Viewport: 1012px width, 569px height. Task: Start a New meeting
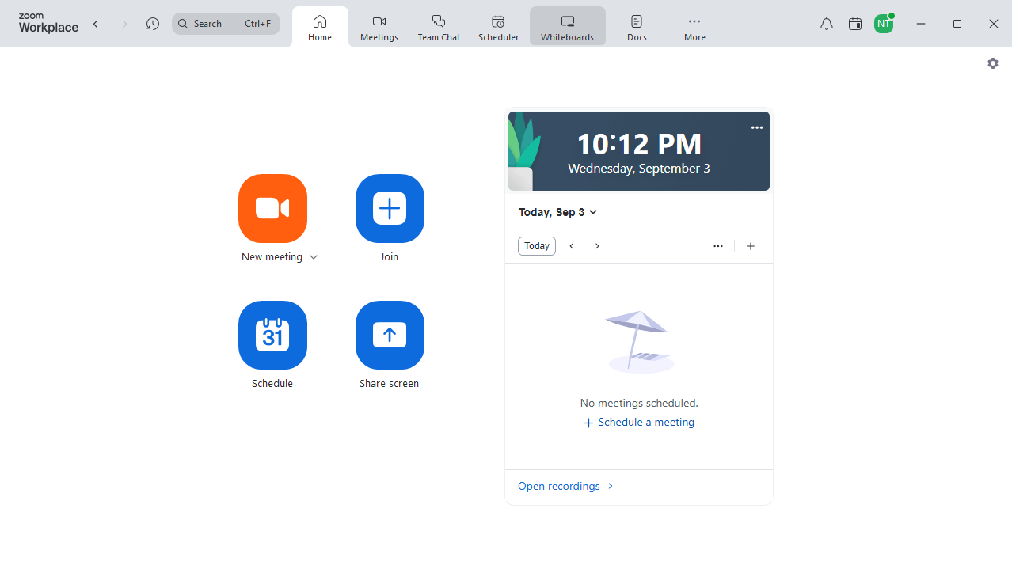pos(272,209)
